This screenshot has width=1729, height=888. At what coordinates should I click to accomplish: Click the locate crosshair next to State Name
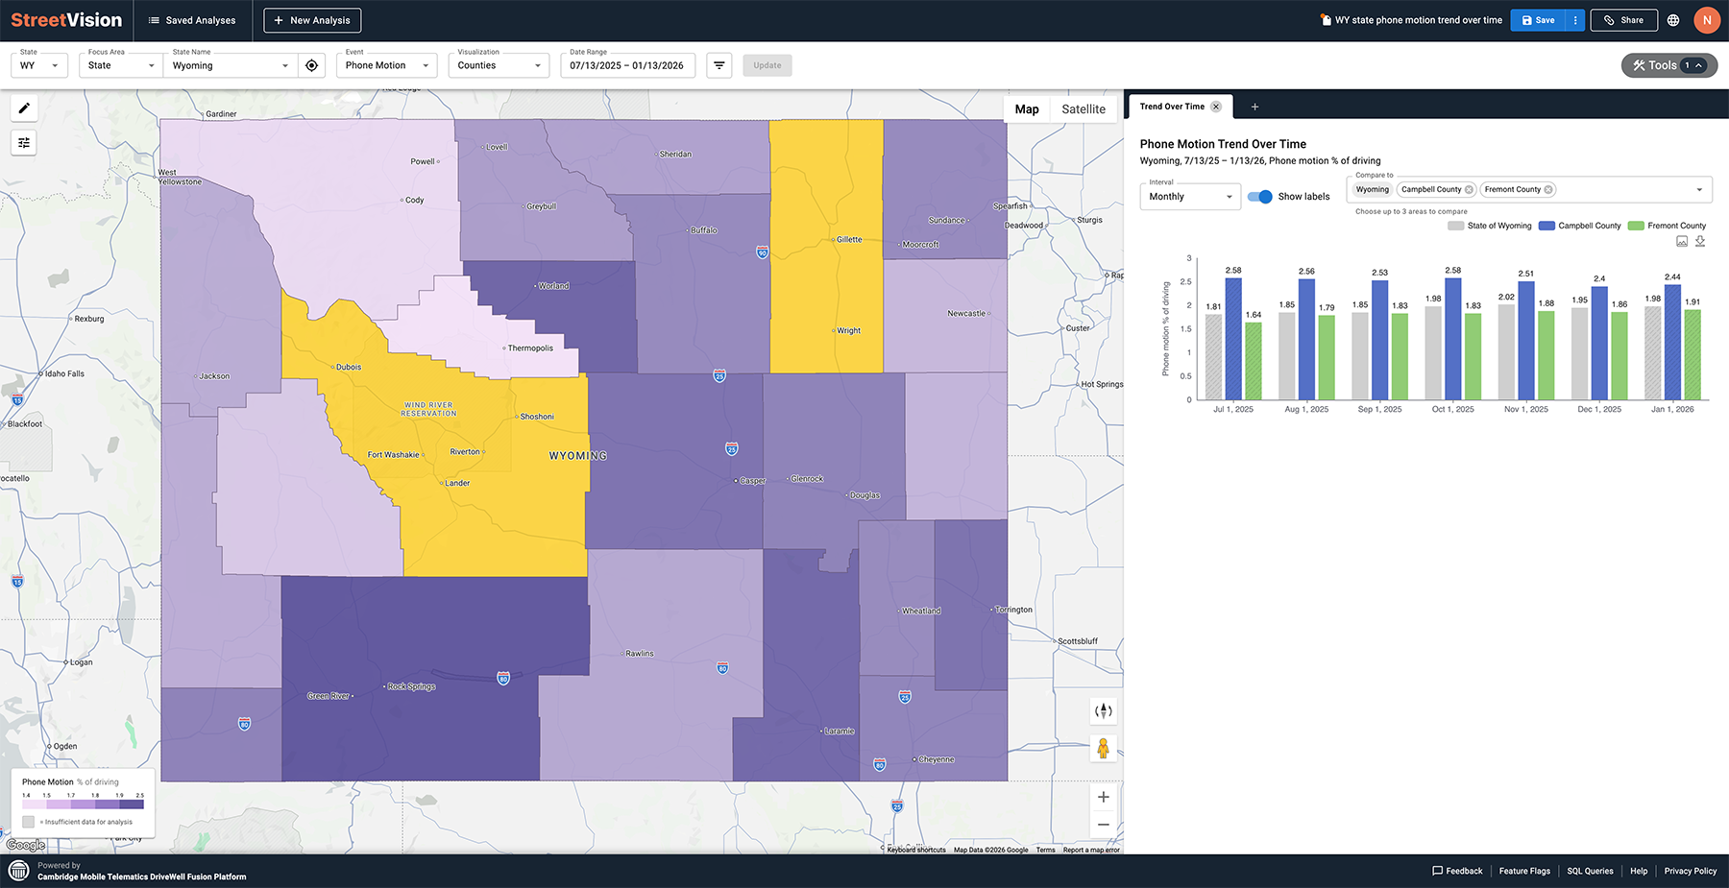pyautogui.click(x=311, y=65)
